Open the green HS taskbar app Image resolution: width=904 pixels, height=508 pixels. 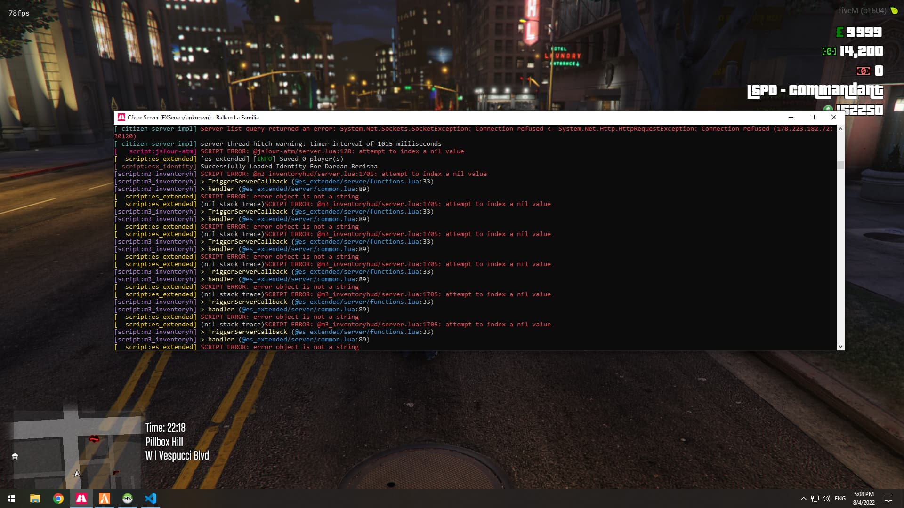point(128,499)
